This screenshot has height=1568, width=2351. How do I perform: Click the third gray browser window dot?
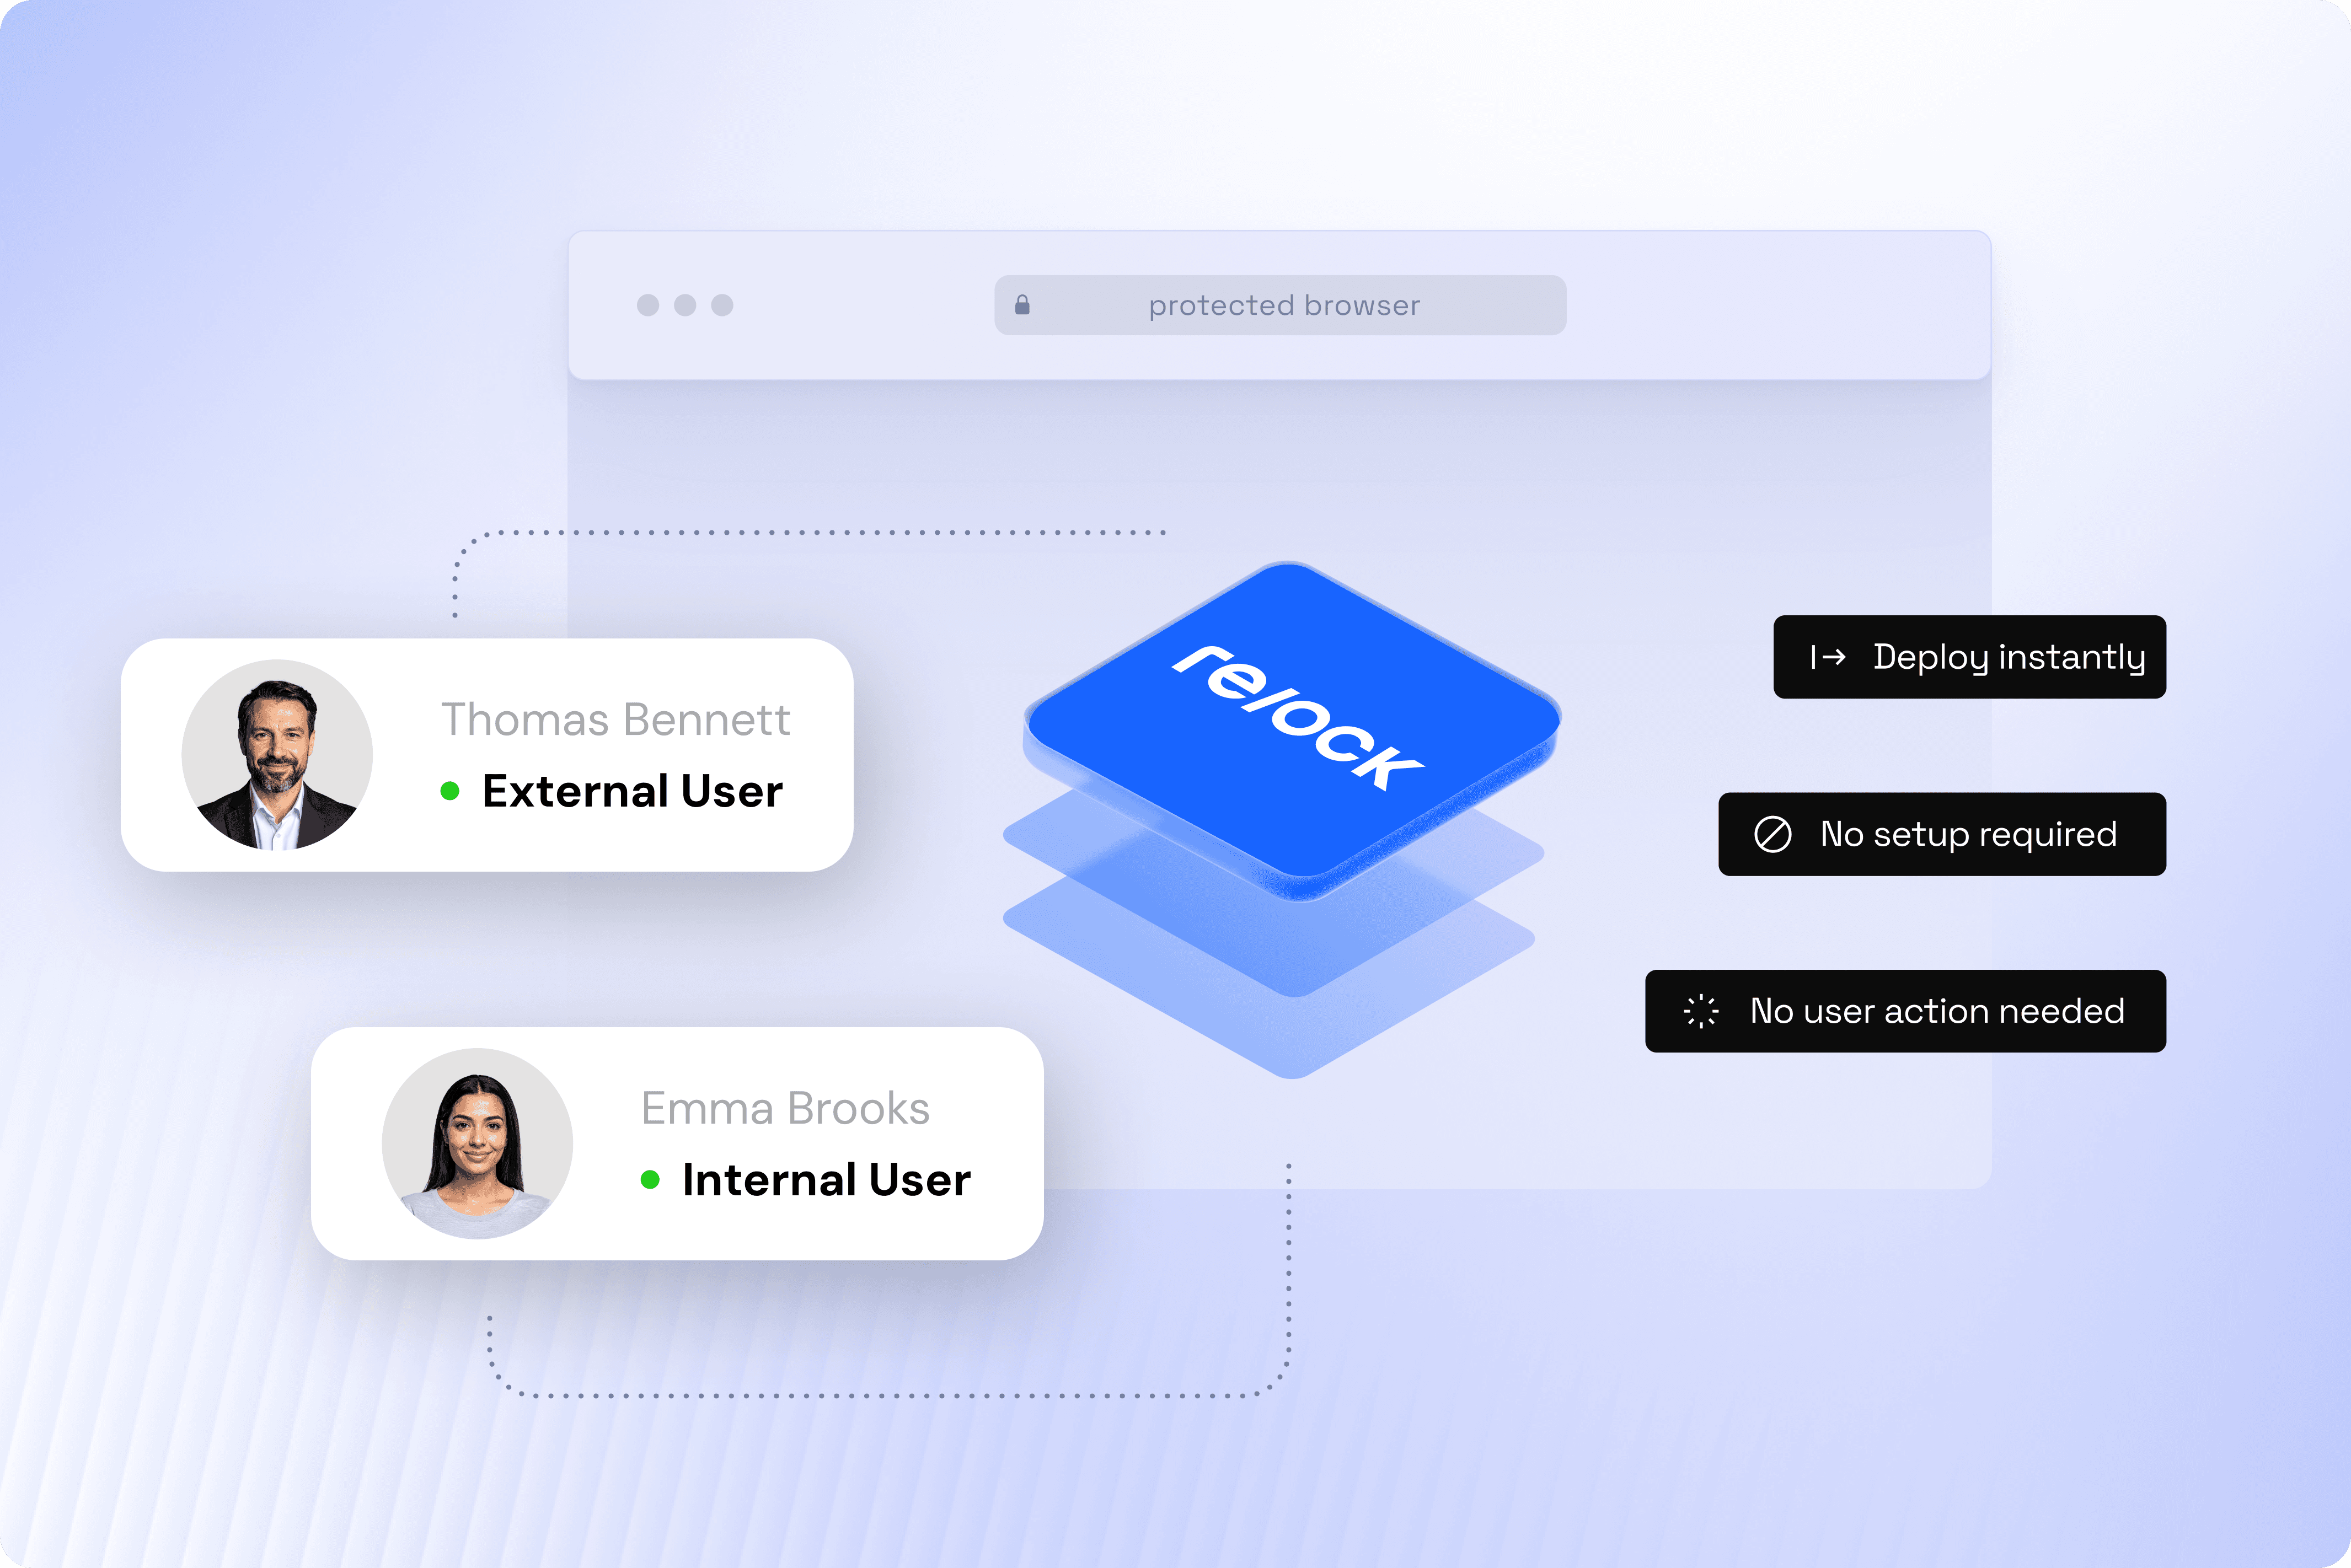722,305
